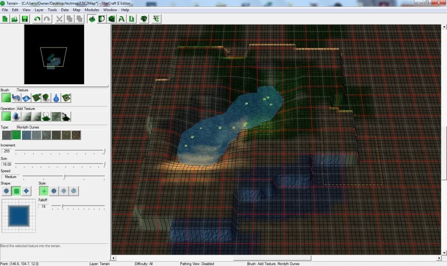Select the Water droplet brush icon
This screenshot has width=447, height=266.
[x=56, y=98]
